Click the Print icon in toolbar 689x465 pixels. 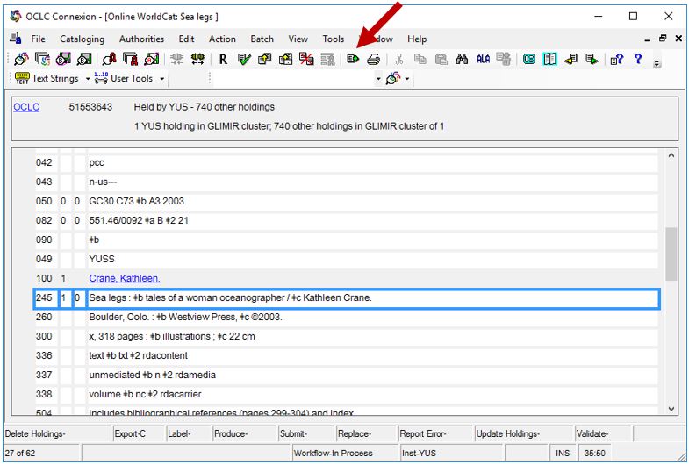[373, 59]
